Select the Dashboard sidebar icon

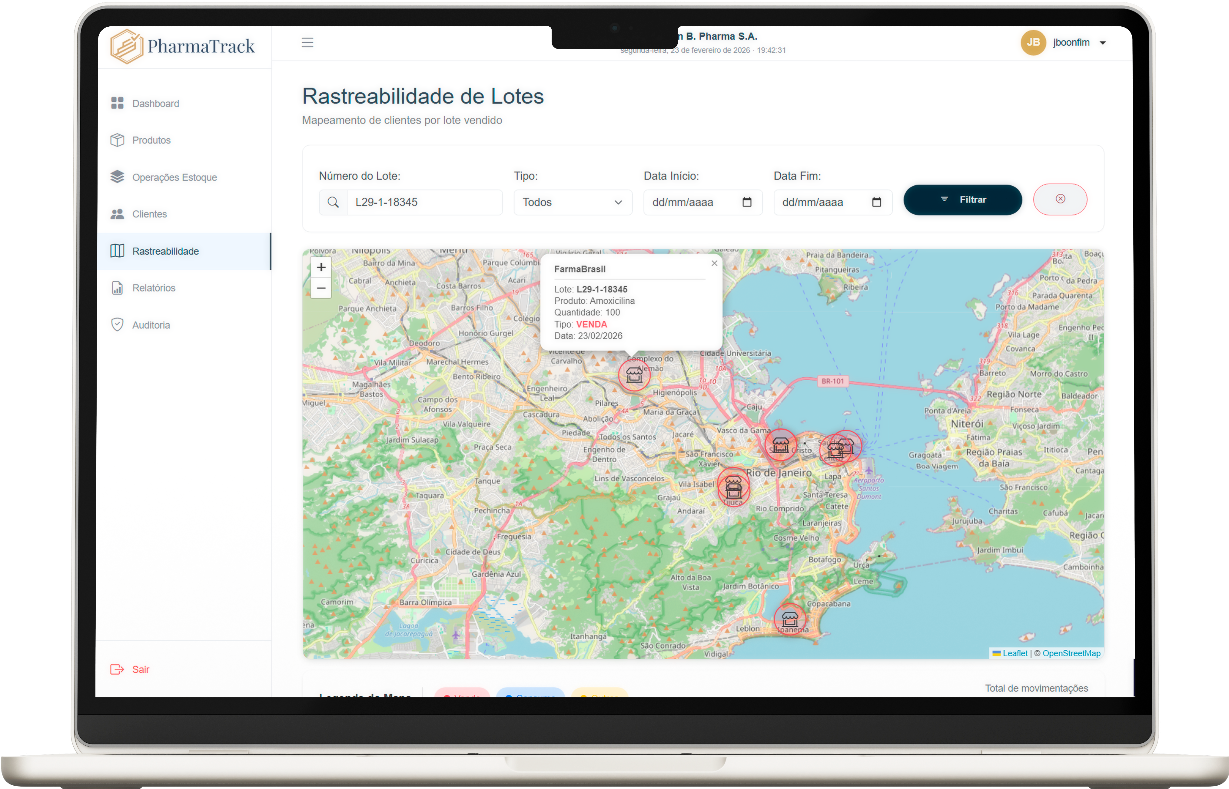coord(117,103)
